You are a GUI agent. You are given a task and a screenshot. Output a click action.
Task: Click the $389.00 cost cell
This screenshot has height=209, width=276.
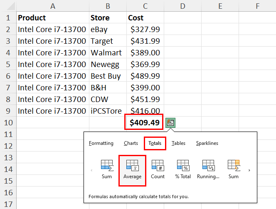click(x=145, y=52)
